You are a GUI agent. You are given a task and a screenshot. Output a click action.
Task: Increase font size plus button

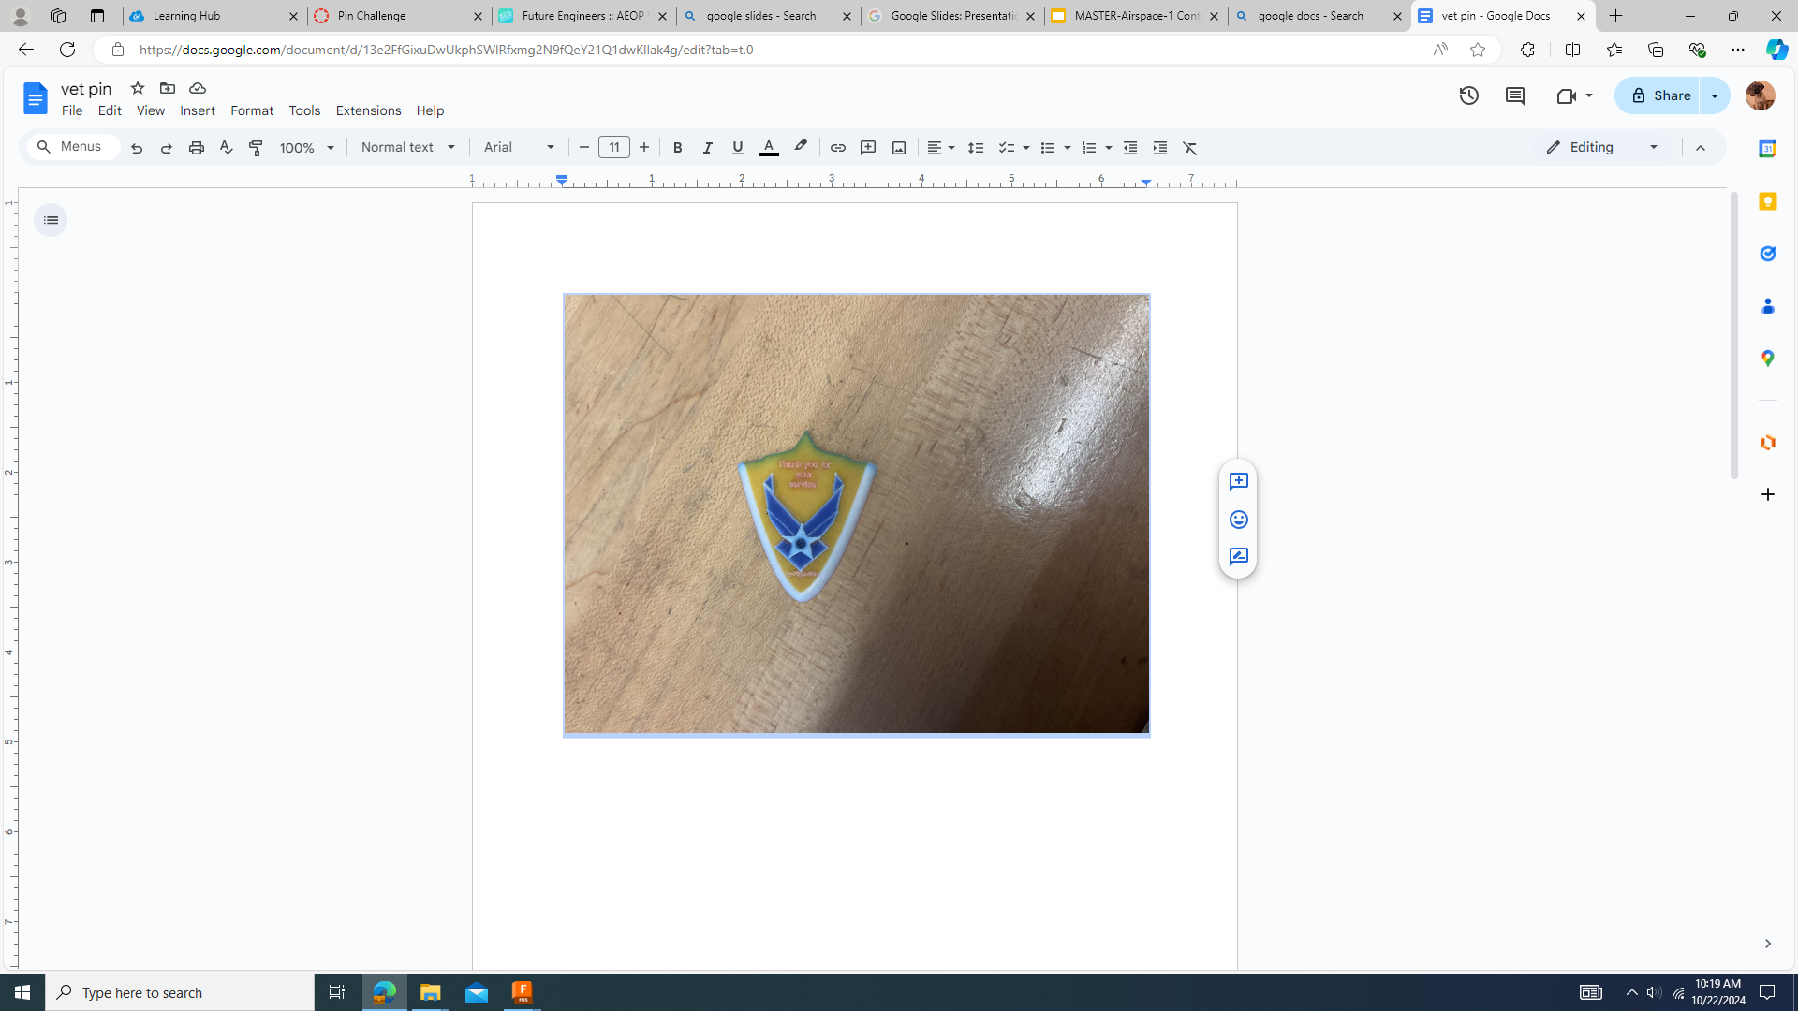(x=644, y=148)
